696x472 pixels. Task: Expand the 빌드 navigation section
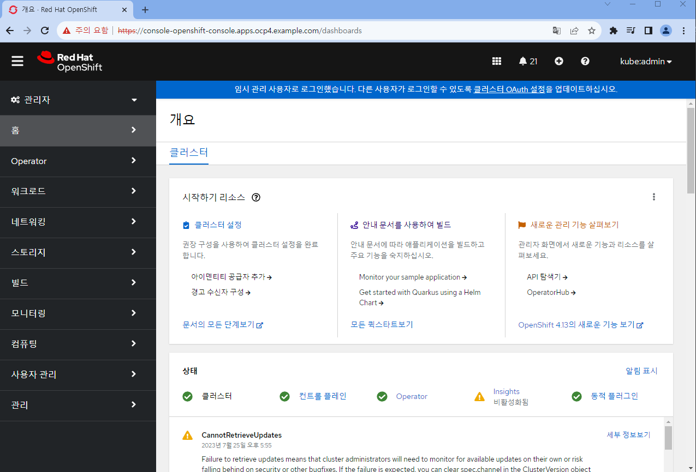point(78,283)
